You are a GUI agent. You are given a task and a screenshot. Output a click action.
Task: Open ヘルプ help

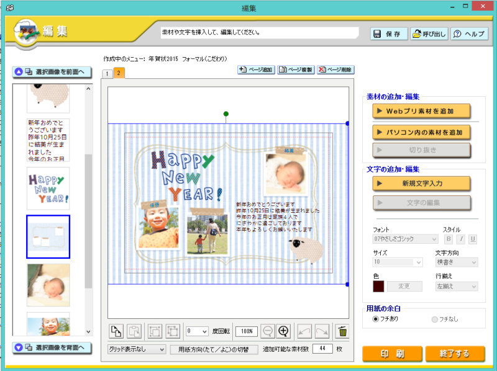click(470, 34)
